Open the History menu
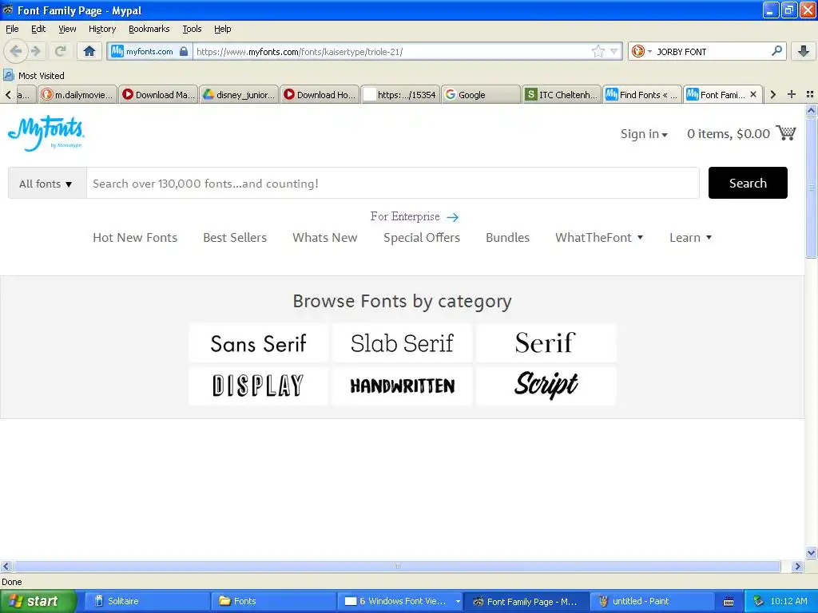818x613 pixels. pyautogui.click(x=102, y=29)
